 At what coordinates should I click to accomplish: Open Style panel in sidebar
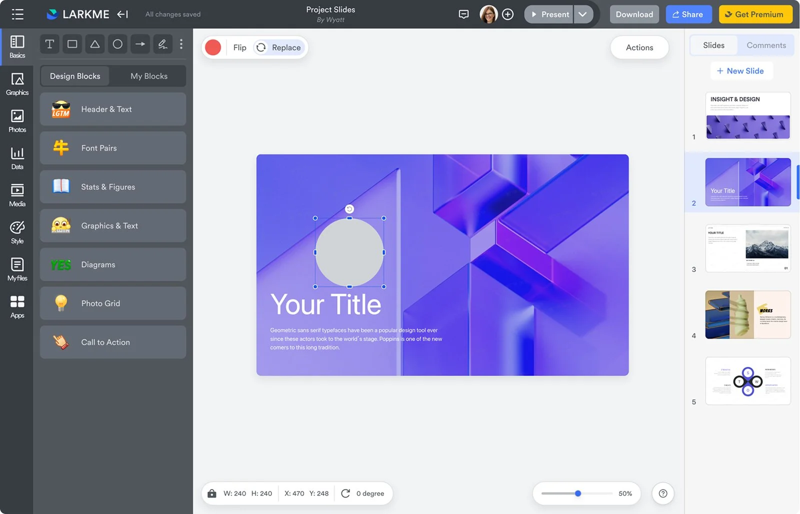point(17,232)
